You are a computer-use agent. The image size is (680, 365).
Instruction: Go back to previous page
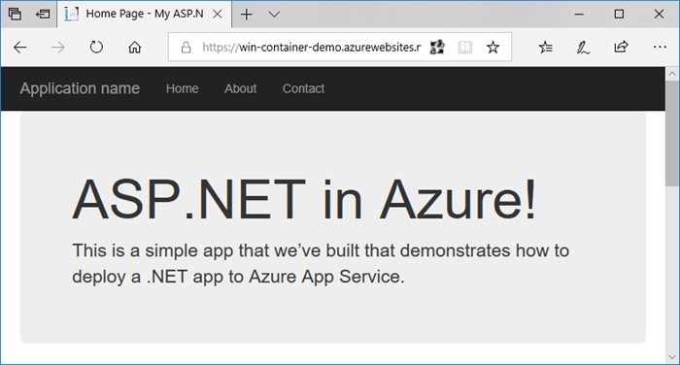coord(20,48)
